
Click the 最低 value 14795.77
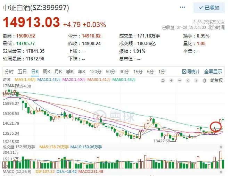point(25,43)
